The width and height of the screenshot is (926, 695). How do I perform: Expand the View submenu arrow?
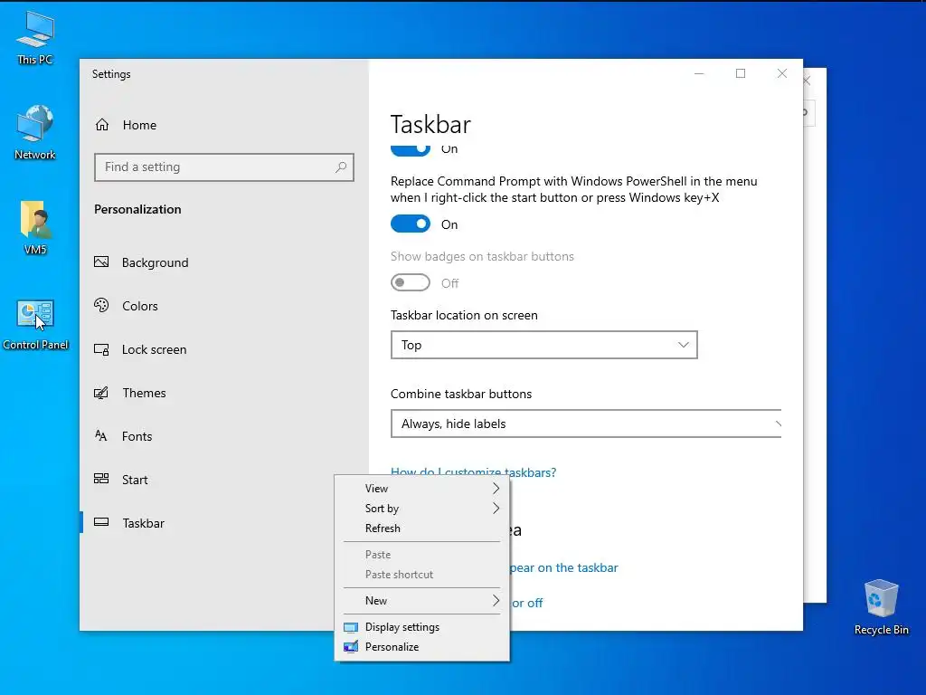click(x=496, y=488)
